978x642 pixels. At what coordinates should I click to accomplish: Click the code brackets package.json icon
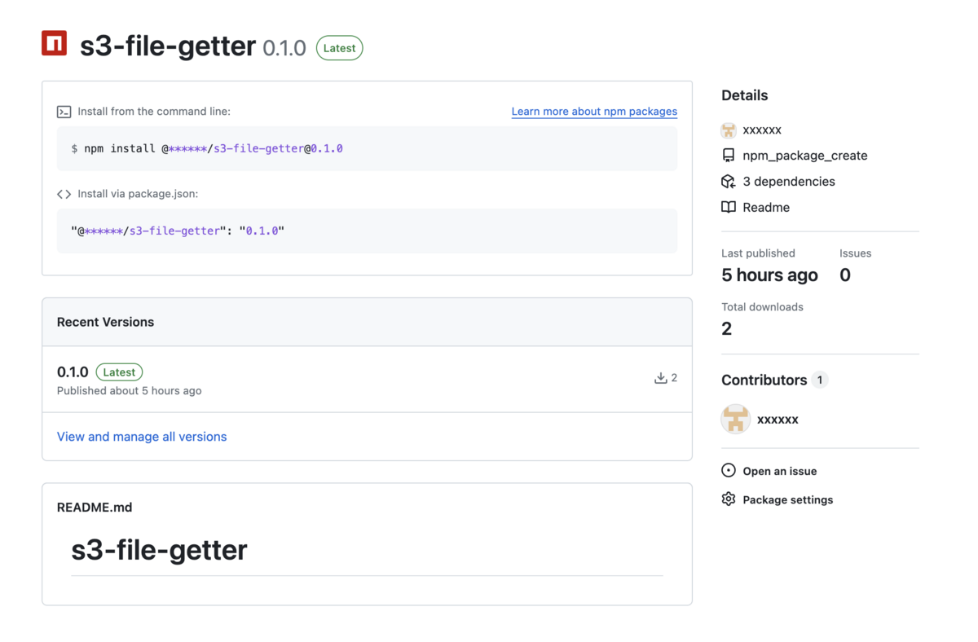[64, 194]
